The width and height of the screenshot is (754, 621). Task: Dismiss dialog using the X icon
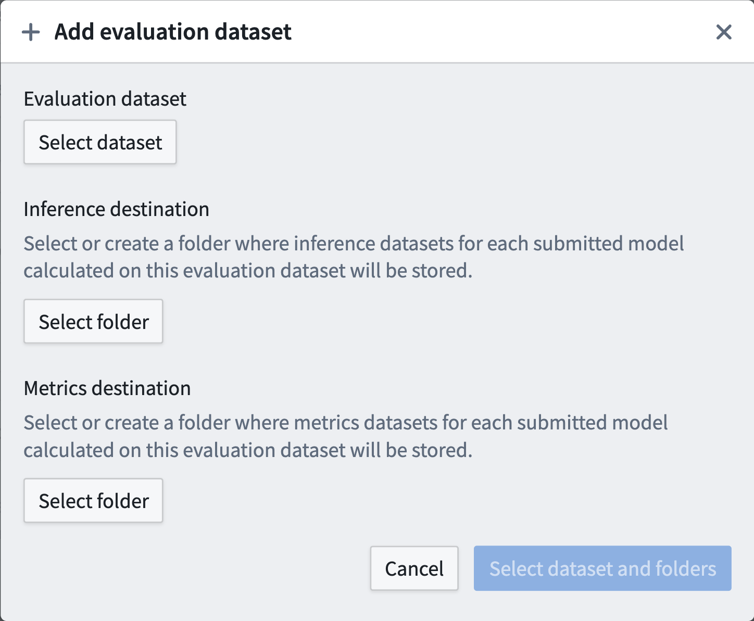[x=724, y=32]
